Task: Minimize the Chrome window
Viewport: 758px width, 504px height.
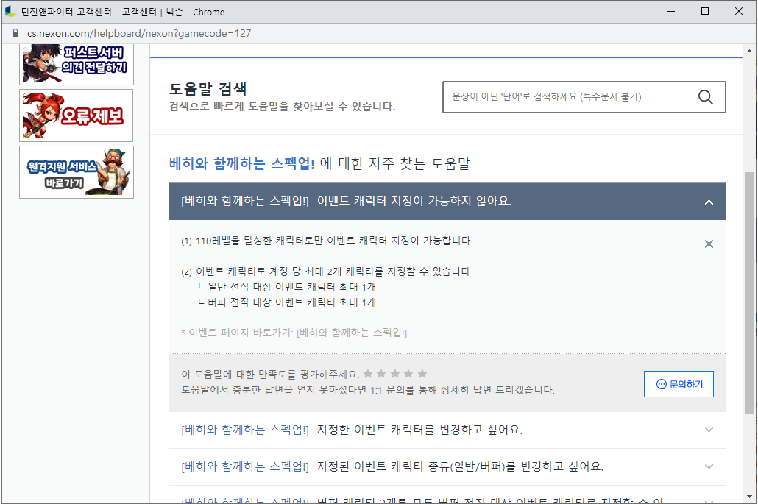Action: 671,11
